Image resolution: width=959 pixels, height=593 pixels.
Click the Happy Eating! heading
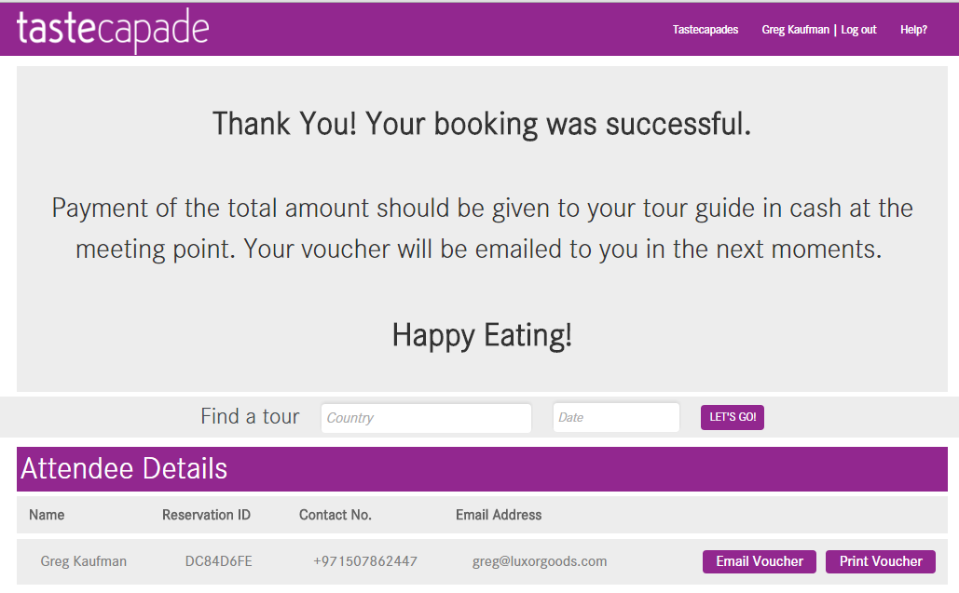point(482,336)
